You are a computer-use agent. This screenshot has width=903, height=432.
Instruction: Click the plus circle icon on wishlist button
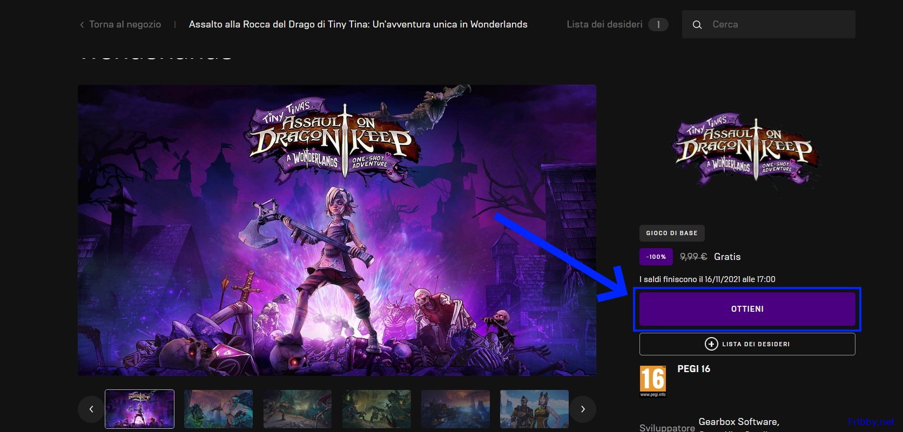click(x=711, y=344)
